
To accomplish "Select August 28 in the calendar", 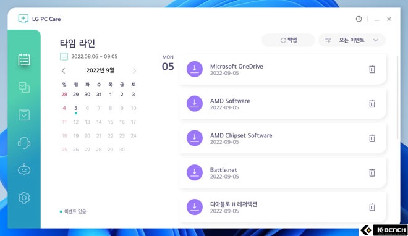I will click(64, 95).
